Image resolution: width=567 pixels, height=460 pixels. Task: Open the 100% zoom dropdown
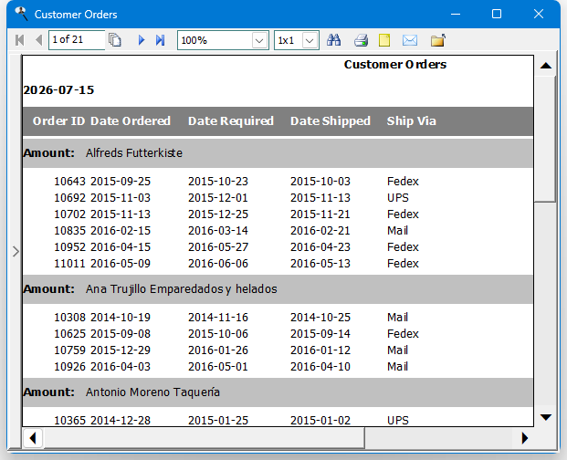tap(259, 40)
